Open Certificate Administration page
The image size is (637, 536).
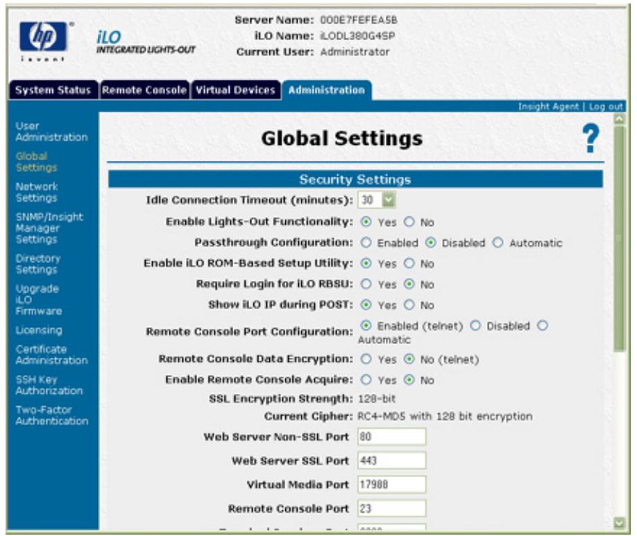[51, 355]
